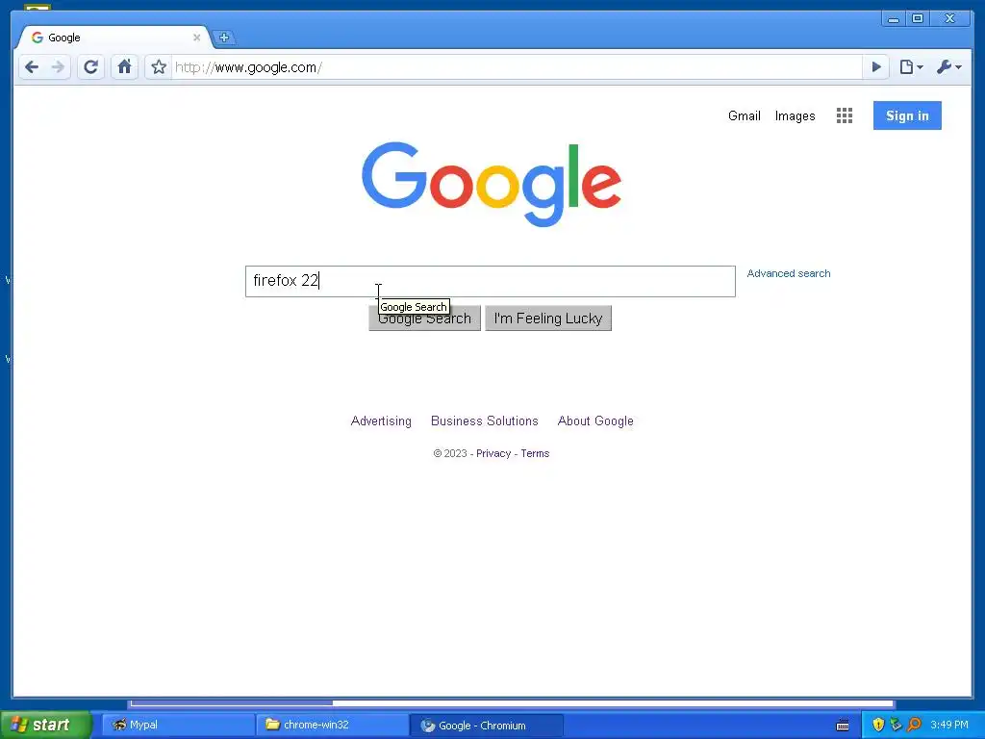This screenshot has width=985, height=739.
Task: Click the orange magnifier tray icon
Action: click(914, 725)
